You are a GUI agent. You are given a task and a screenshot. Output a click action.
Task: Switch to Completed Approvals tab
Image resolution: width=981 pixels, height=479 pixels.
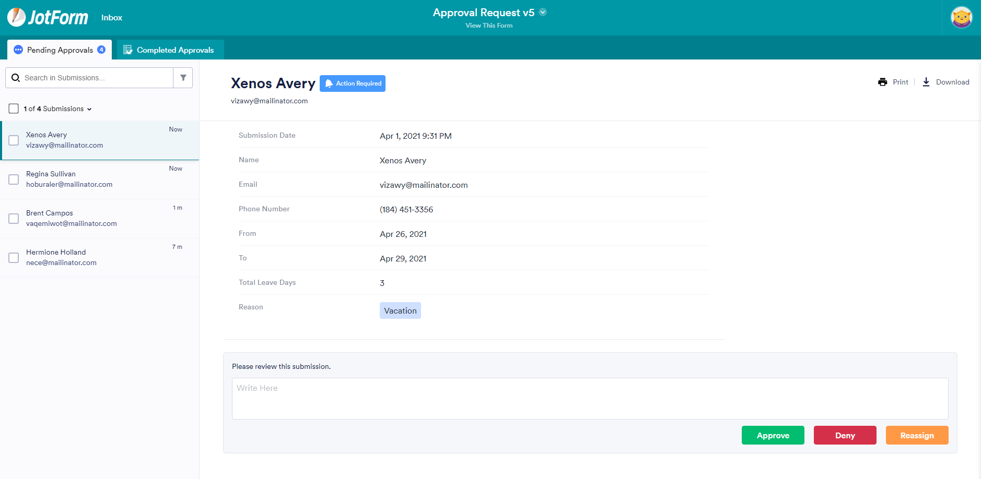click(170, 50)
